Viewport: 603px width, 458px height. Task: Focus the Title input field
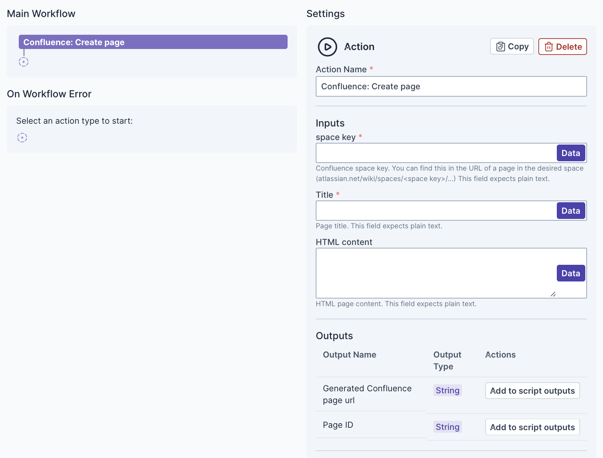[436, 211]
